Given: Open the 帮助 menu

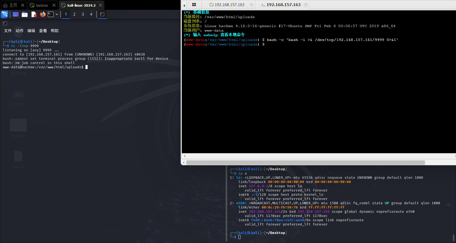Looking at the screenshot, I should coord(55,31).
